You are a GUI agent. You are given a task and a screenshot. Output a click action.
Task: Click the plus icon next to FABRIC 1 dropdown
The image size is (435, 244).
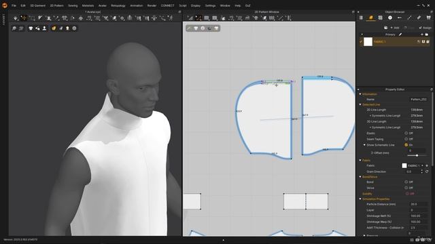[x=427, y=165]
